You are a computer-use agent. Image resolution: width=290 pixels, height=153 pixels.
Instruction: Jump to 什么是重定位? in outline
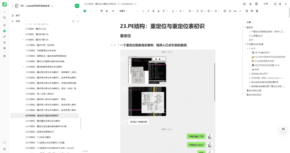(256, 36)
